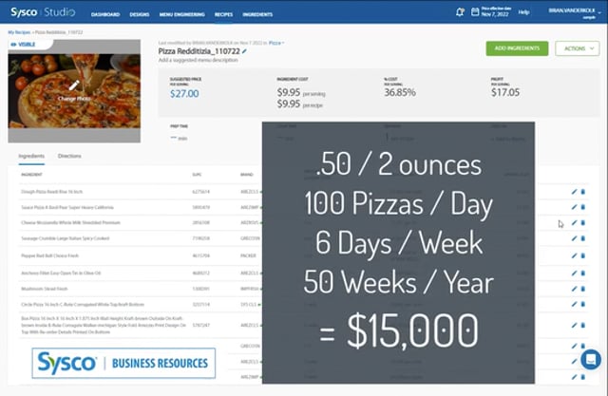Image resolution: width=608 pixels, height=396 pixels.
Task: Click the BRAND column header
Action: point(247,175)
